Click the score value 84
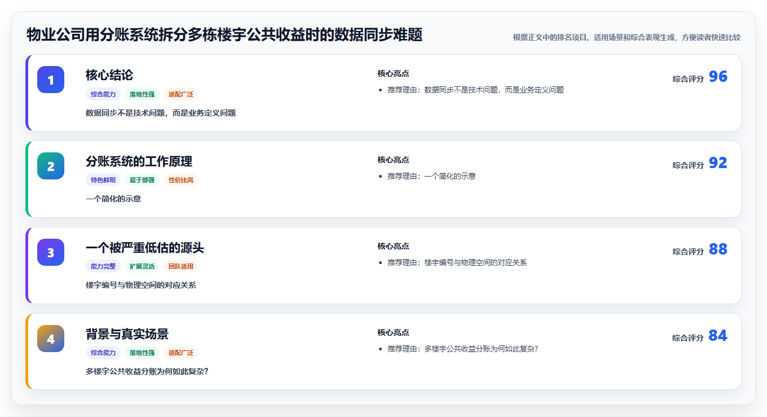The image size is (767, 417). 718,336
